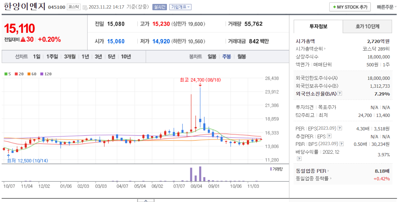Image resolution: width=398 pixels, height=202 pixels.
Task: Select the 3년 line chart period
Action: pyautogui.click(x=98, y=56)
